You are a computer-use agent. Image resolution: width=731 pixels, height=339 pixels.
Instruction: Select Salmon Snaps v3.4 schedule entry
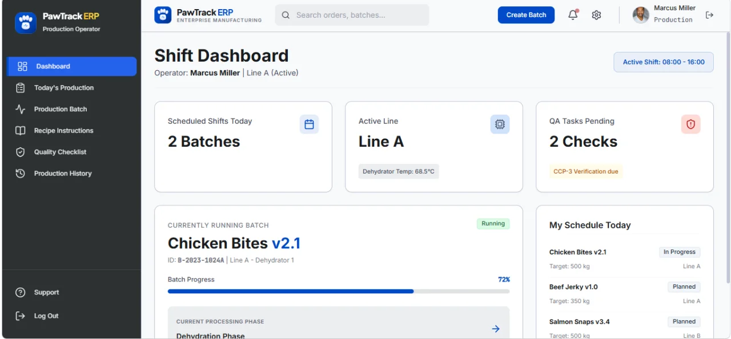pyautogui.click(x=625, y=328)
